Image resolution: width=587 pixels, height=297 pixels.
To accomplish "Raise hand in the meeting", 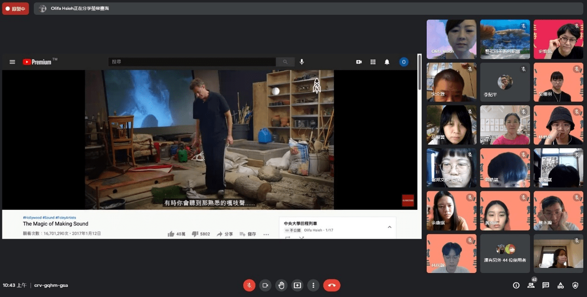I will pos(281,285).
